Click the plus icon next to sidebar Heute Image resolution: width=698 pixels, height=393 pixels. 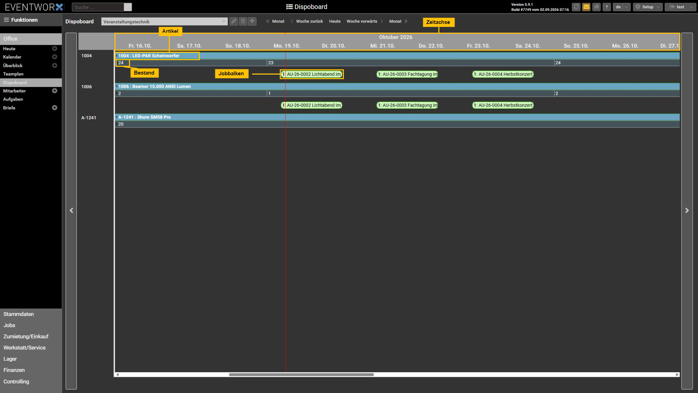pyautogui.click(x=55, y=49)
